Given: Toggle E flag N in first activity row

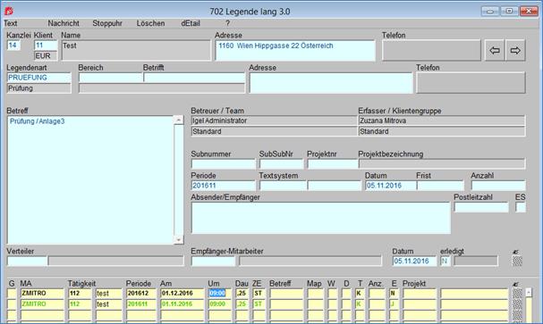Looking at the screenshot, I should pyautogui.click(x=394, y=294).
